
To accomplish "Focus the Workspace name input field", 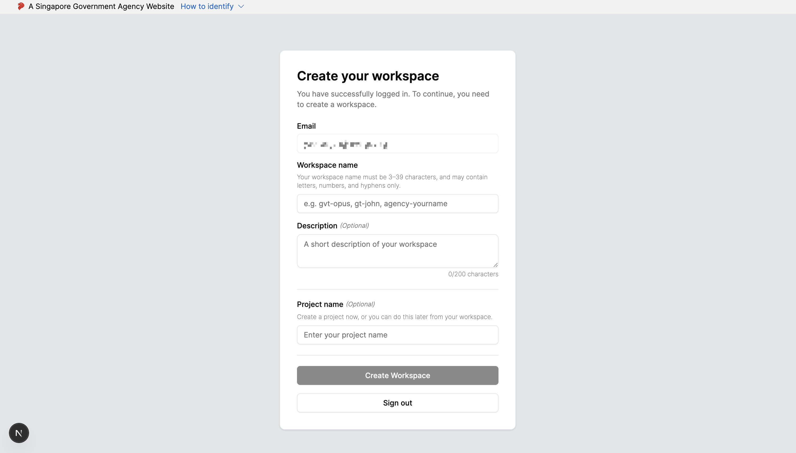I will pos(397,204).
